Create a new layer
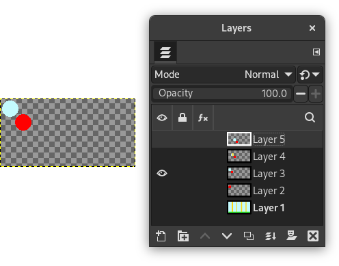The height and width of the screenshot is (266, 339). pos(161,236)
